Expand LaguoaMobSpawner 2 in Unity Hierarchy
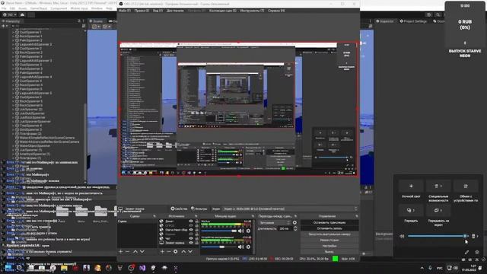 pos(14,44)
